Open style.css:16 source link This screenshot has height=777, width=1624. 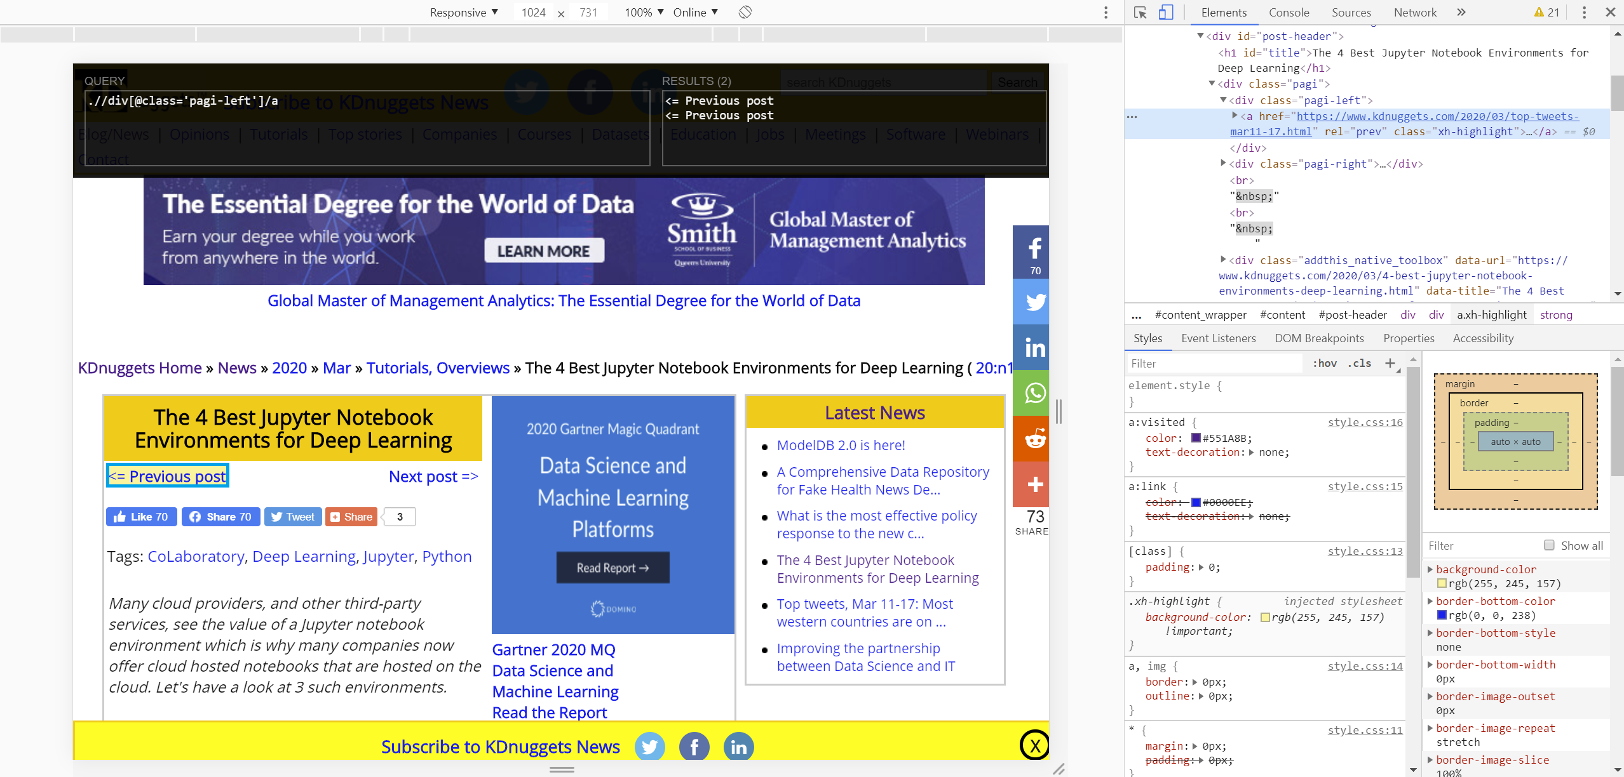point(1365,422)
